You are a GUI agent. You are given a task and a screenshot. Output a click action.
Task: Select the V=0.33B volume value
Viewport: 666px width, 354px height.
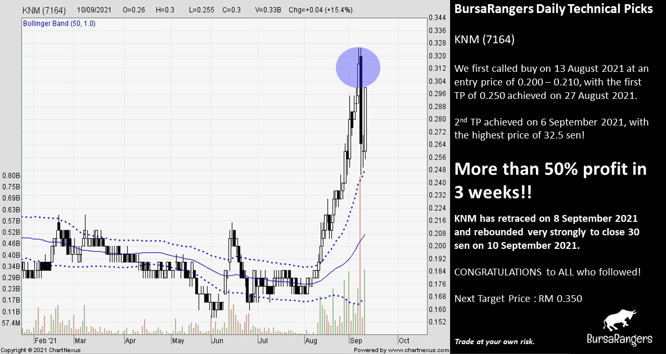pos(269,10)
